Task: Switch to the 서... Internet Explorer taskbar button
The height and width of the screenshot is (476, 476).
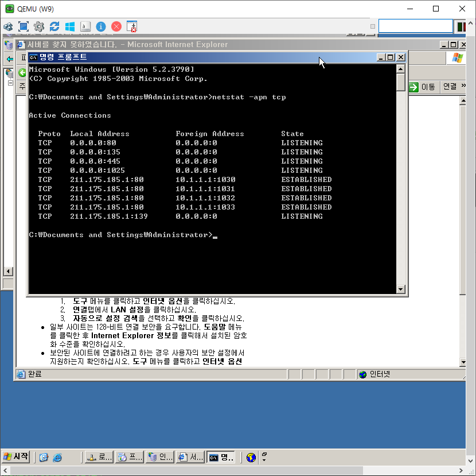Action: coord(190,457)
